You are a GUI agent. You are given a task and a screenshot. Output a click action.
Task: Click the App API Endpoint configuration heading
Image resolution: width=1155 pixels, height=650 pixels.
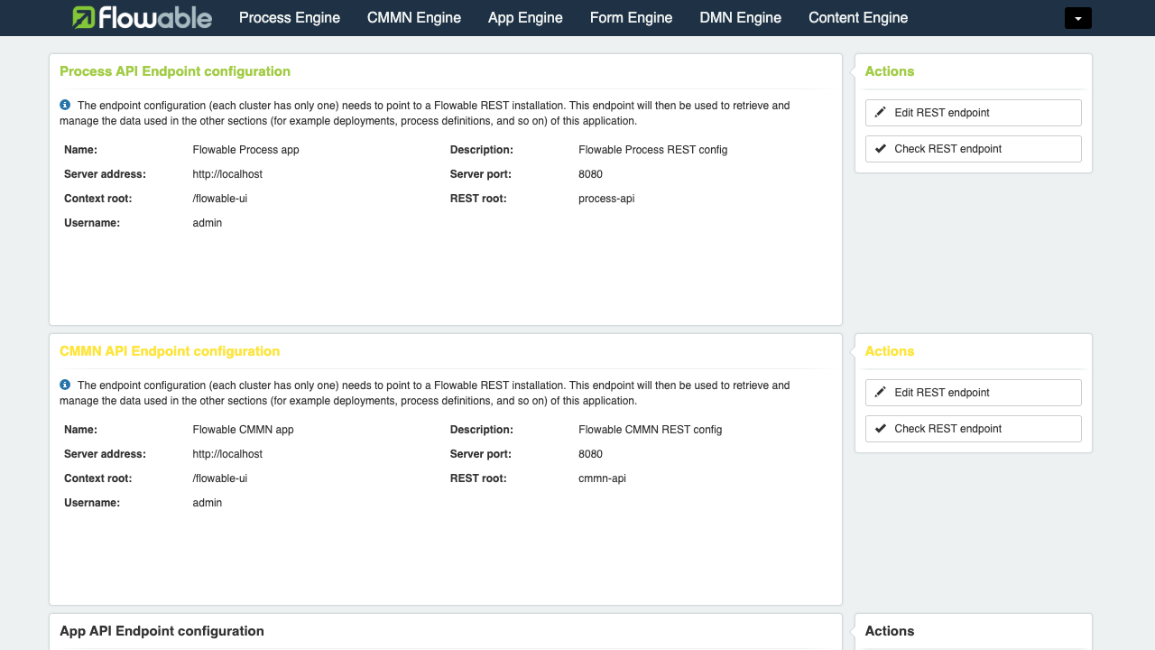coord(162,631)
